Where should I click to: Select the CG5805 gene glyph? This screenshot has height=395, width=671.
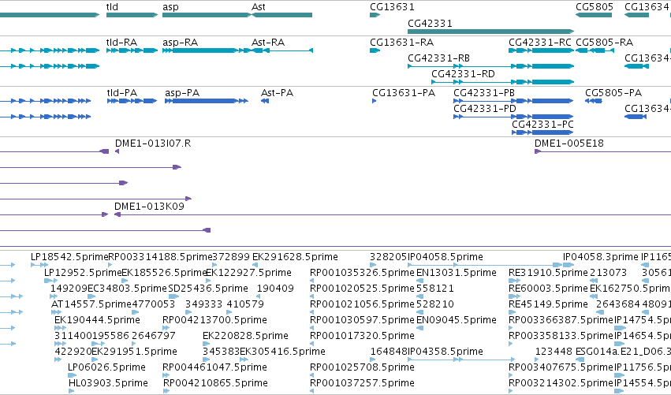[594, 15]
